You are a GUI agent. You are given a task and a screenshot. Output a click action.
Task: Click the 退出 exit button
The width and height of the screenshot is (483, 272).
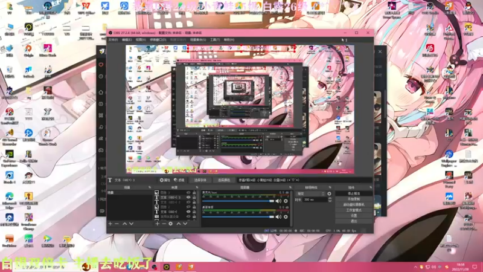354,221
